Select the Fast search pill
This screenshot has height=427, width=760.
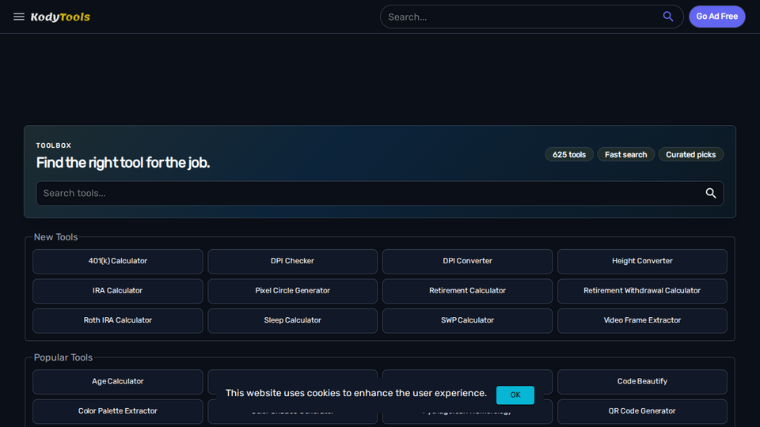[625, 154]
